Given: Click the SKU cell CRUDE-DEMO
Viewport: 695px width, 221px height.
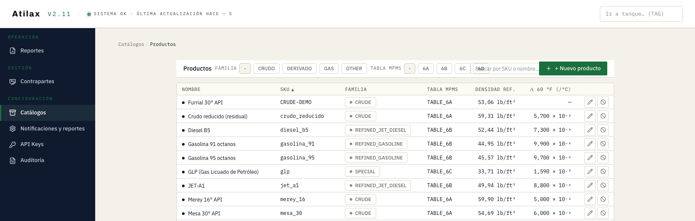Looking at the screenshot, I should [296, 102].
